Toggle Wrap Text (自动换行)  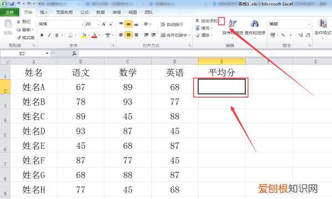click(x=172, y=24)
